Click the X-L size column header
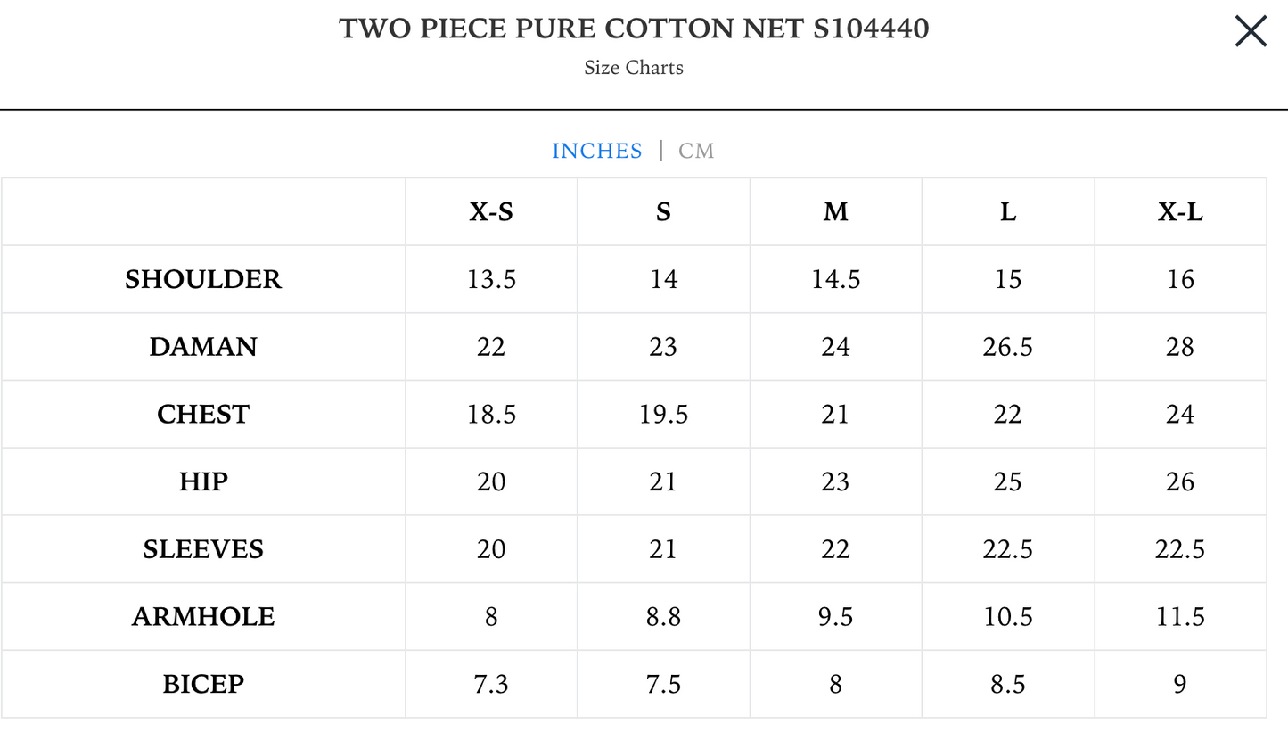 (x=1180, y=212)
